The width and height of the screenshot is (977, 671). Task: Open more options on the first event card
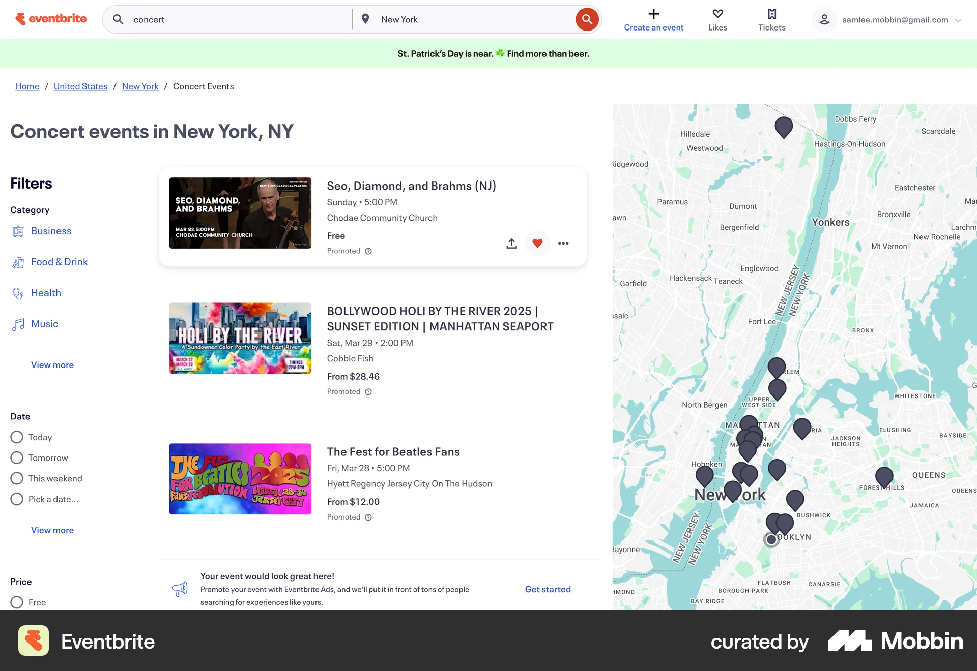[x=563, y=243]
